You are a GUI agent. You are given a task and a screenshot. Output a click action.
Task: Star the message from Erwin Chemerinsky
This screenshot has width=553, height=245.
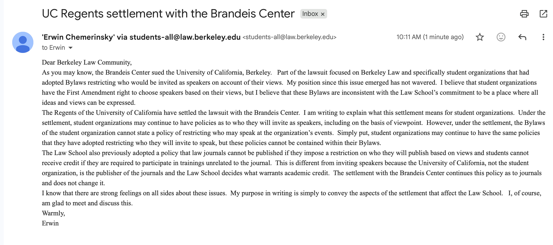pos(480,37)
